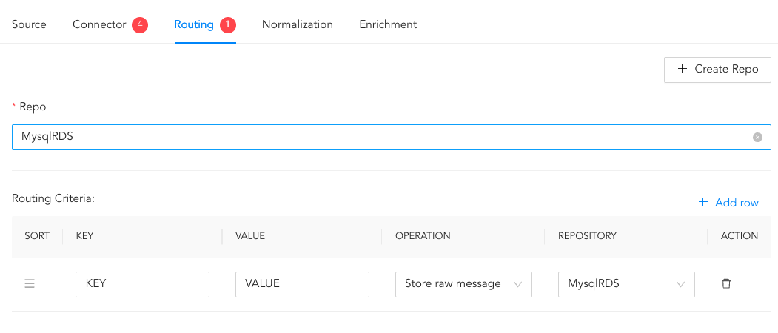Click the plus icon in Create Repo
Screen dimensions: 778x333
point(683,69)
